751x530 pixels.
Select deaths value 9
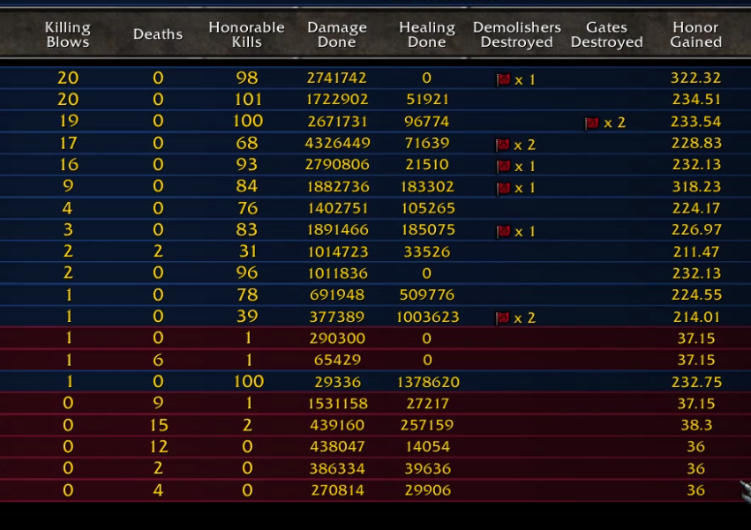pos(158,403)
